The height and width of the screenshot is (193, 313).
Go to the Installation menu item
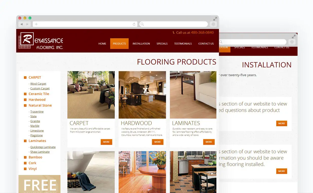[x=141, y=44]
